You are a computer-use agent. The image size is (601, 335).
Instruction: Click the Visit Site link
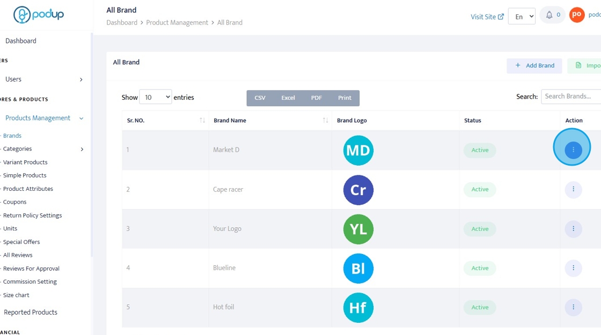[x=487, y=17]
